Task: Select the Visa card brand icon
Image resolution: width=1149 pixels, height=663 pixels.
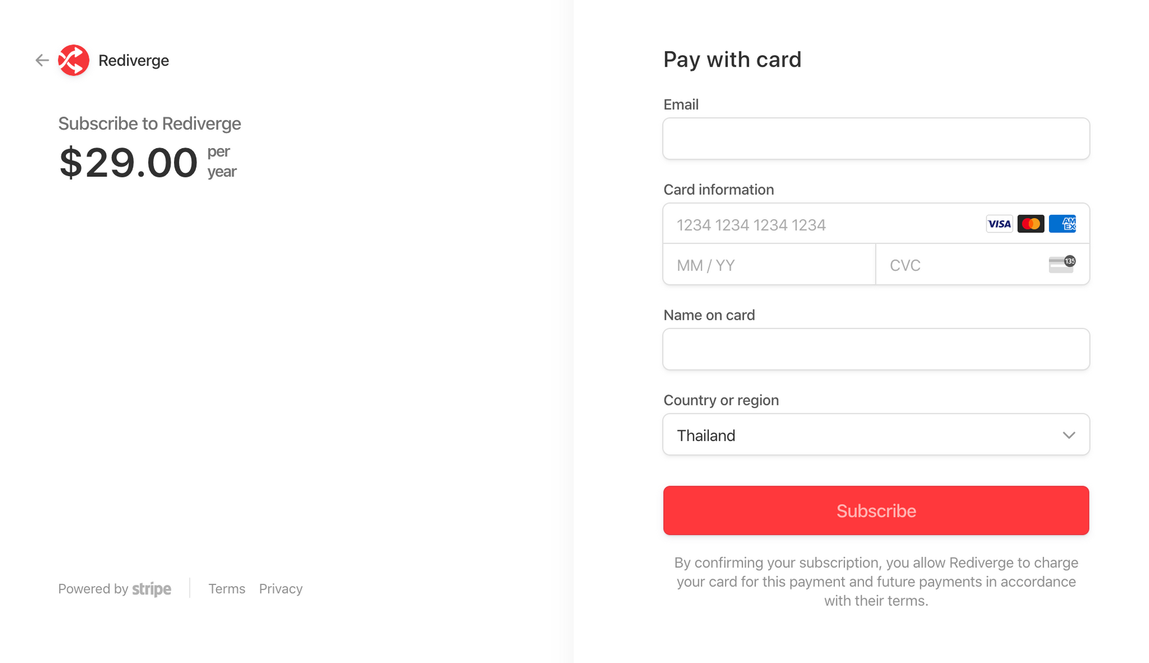Action: [1000, 224]
